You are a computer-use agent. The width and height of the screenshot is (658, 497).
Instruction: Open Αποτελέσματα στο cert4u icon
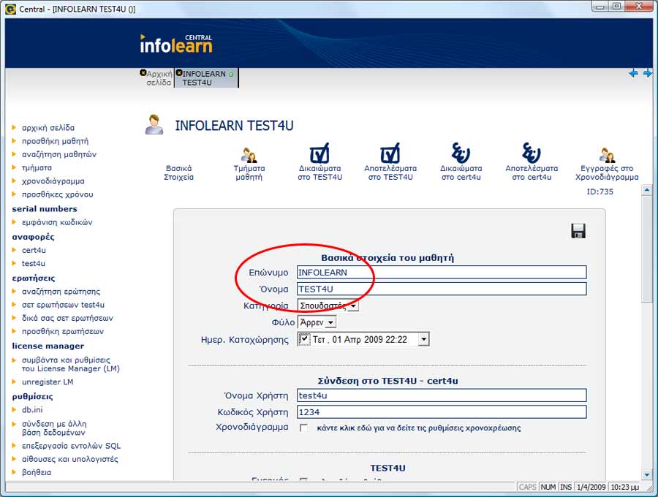532,153
